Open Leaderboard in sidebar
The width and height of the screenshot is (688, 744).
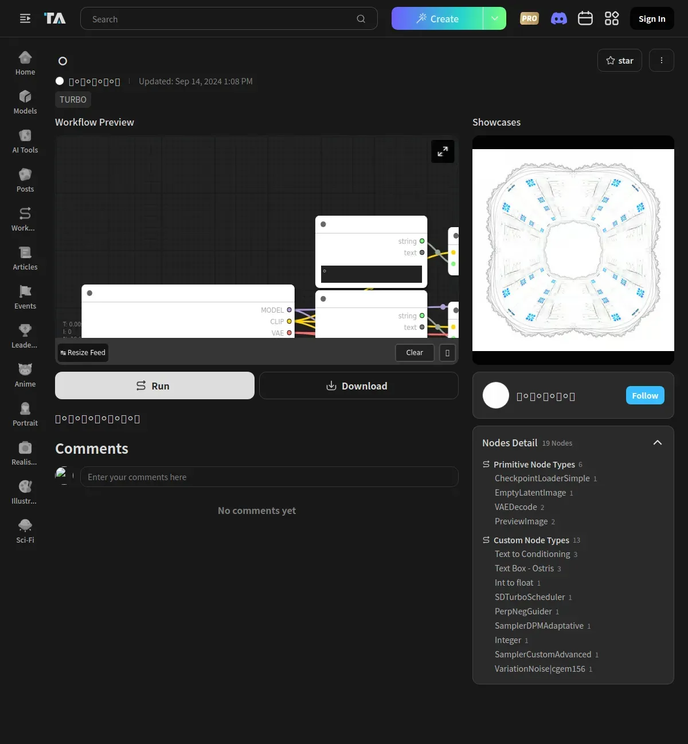(x=25, y=337)
